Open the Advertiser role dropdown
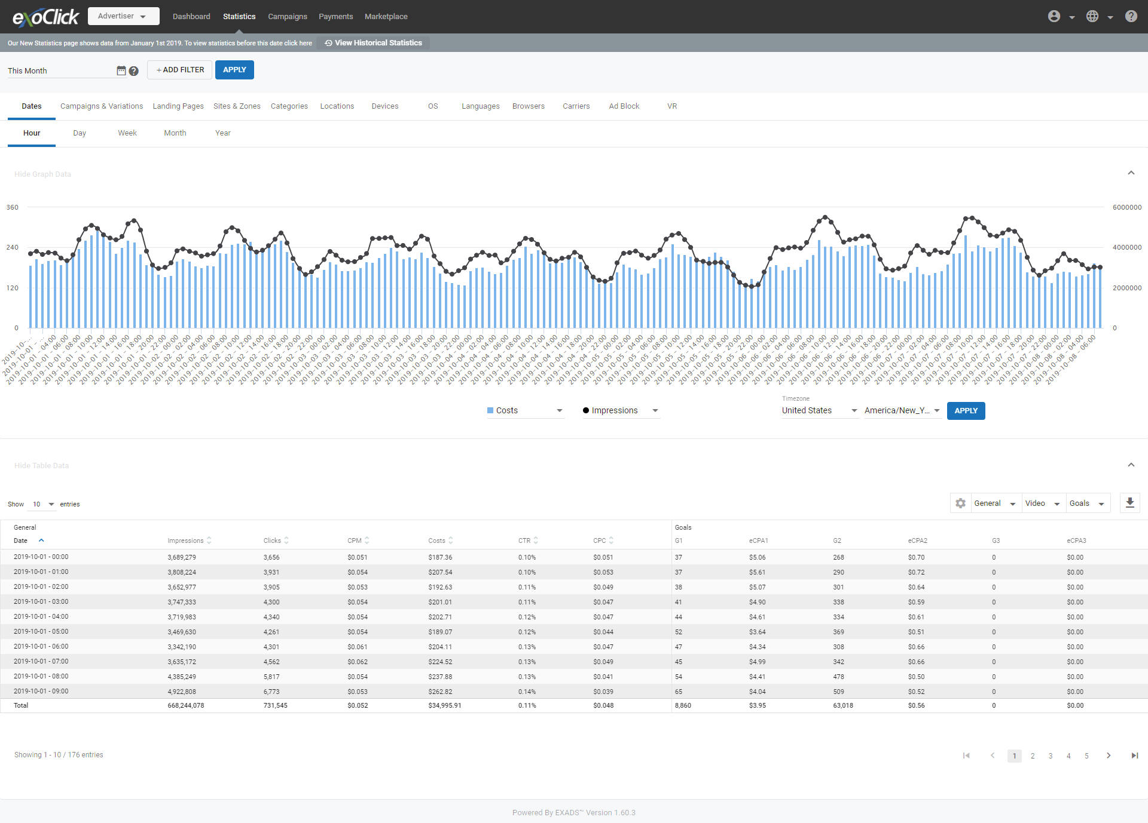 coord(123,16)
